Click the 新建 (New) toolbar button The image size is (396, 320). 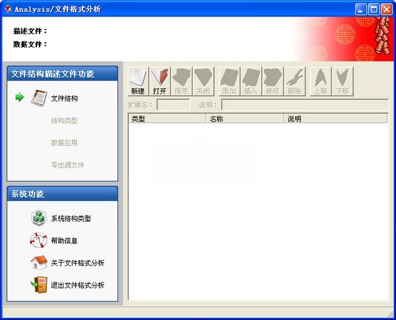tap(138, 82)
